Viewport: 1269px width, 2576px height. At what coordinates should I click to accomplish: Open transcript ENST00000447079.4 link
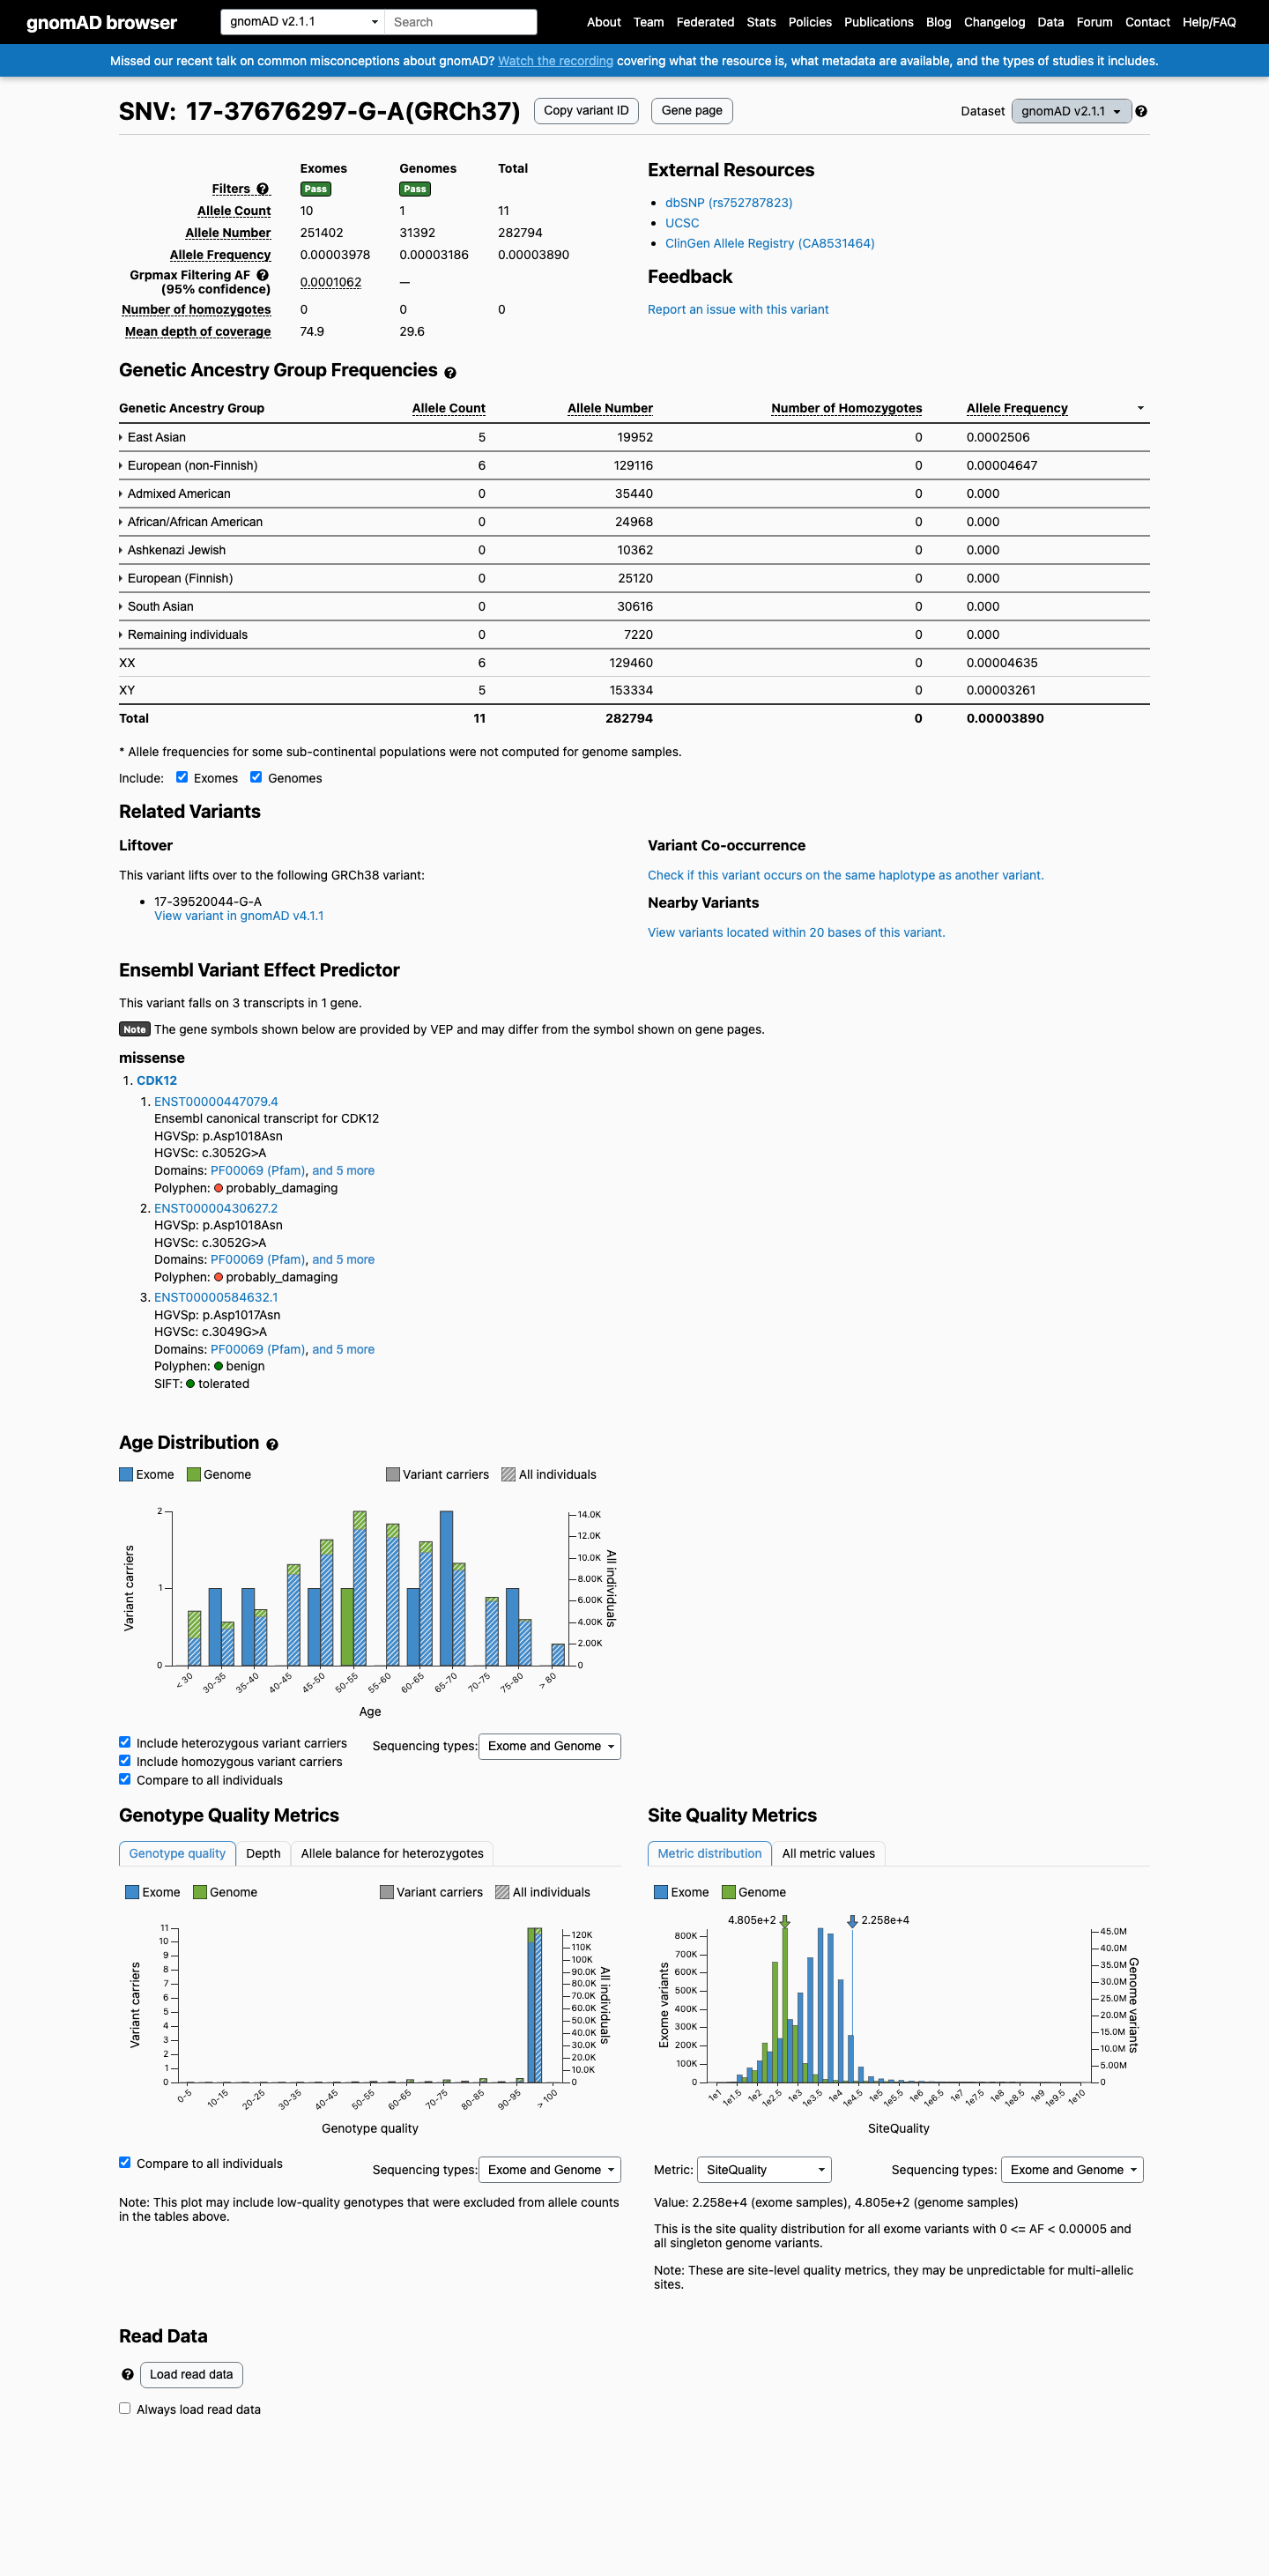pos(216,1101)
